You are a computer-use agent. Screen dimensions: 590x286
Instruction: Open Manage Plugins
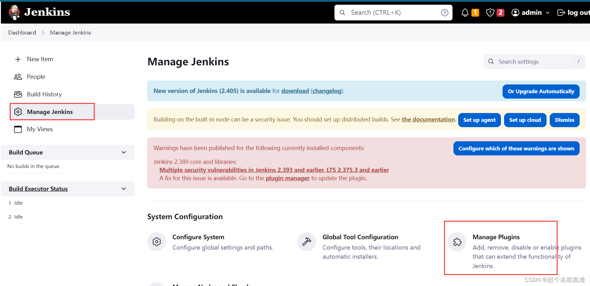[x=496, y=237]
